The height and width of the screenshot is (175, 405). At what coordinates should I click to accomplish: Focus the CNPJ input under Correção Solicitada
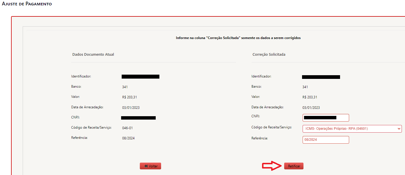326,118
